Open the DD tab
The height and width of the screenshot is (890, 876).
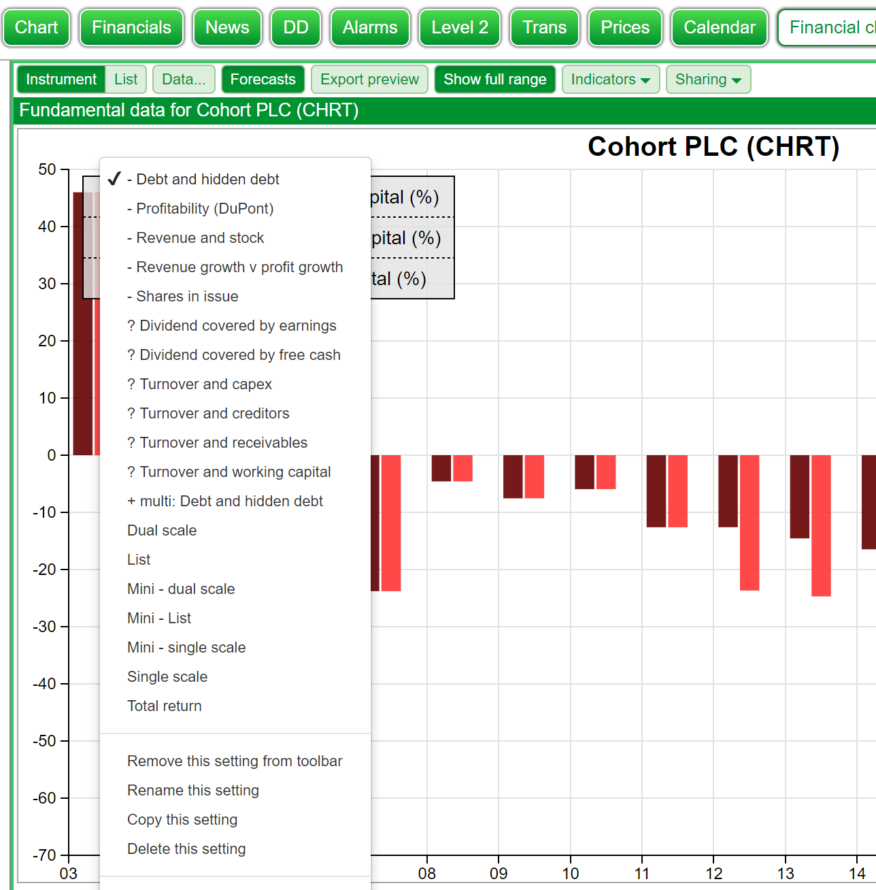296,27
